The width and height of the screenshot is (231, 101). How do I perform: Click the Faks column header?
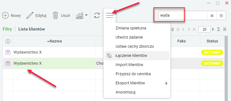[182, 41]
